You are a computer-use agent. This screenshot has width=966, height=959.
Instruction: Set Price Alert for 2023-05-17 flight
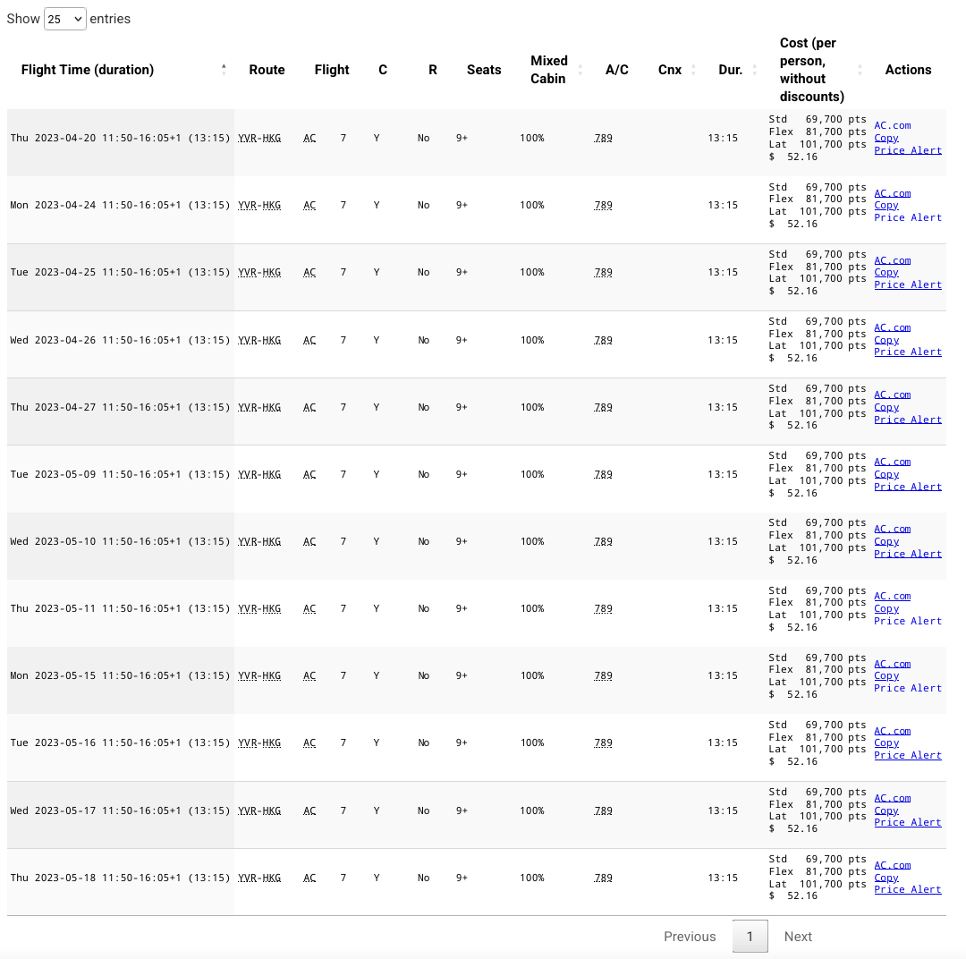tap(908, 822)
